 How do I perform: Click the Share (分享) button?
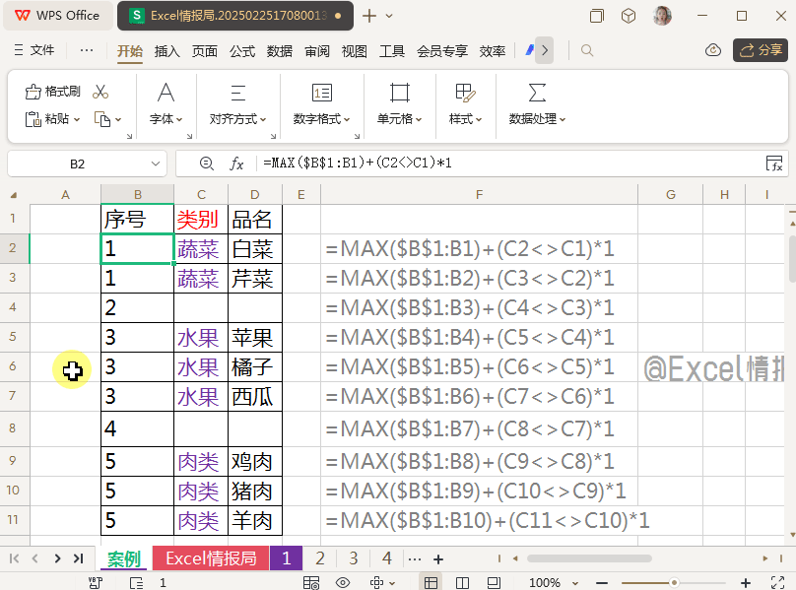coord(760,50)
